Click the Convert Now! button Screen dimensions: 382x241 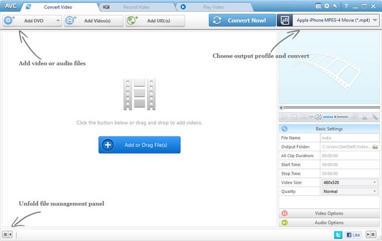pyautogui.click(x=242, y=20)
